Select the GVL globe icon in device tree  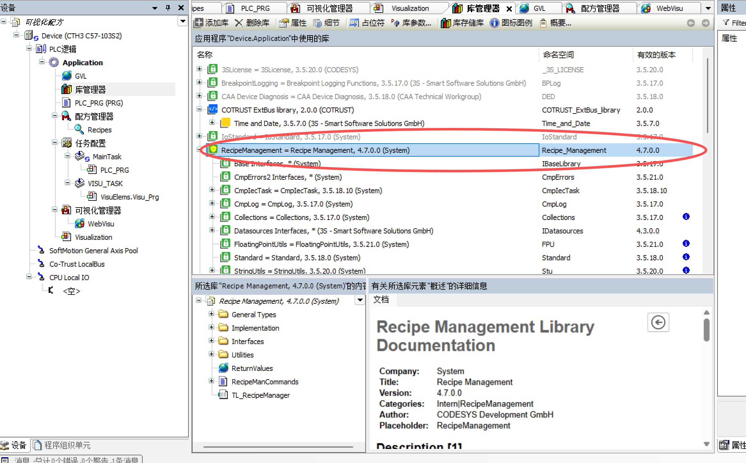67,76
